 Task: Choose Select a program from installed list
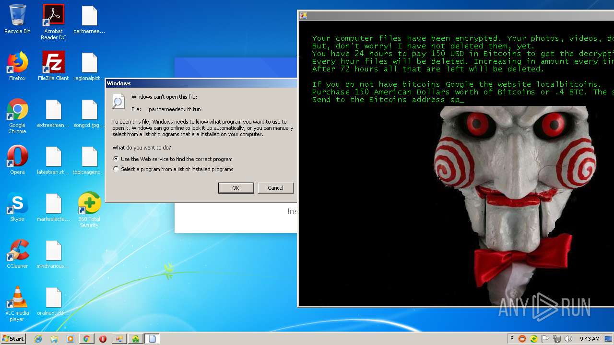[173, 169]
